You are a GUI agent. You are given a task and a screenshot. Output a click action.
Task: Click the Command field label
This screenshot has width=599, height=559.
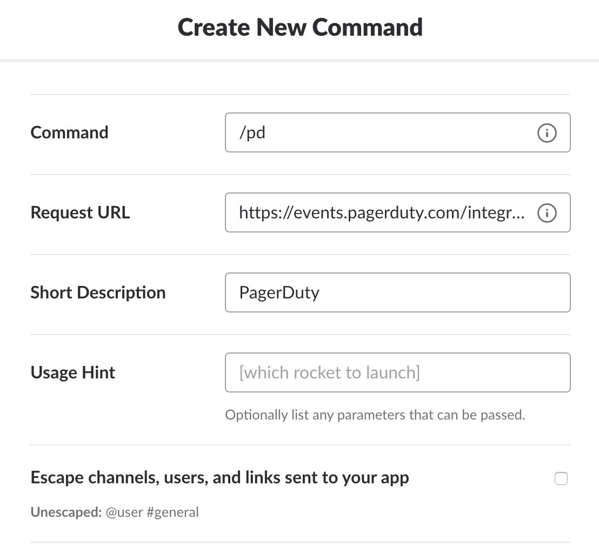coord(70,132)
